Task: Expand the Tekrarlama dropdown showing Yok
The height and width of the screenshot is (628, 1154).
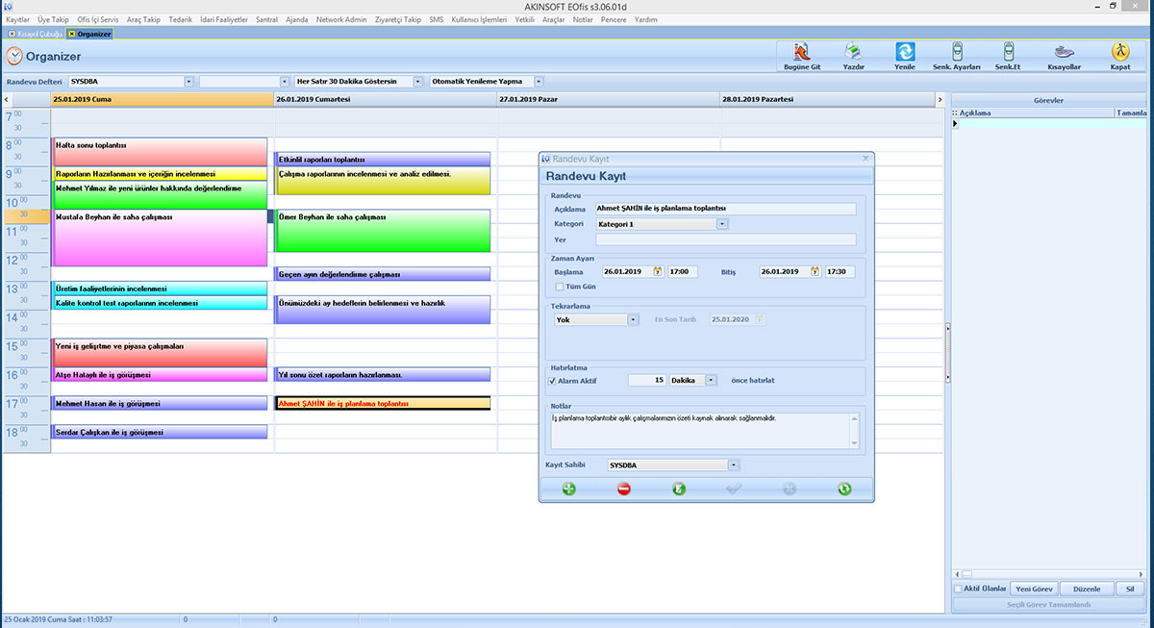Action: pos(633,320)
